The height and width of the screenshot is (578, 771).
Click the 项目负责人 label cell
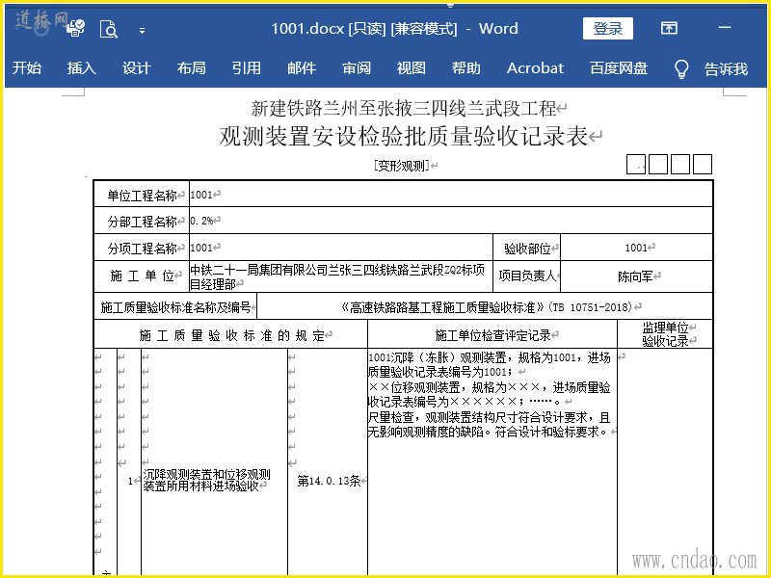[526, 276]
